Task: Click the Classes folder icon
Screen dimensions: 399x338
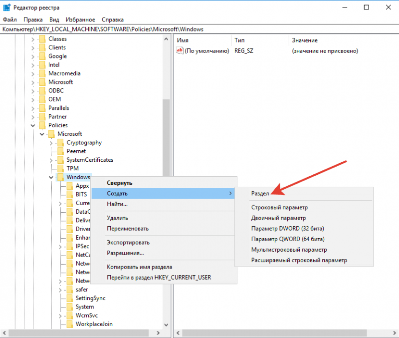Action: coord(42,39)
